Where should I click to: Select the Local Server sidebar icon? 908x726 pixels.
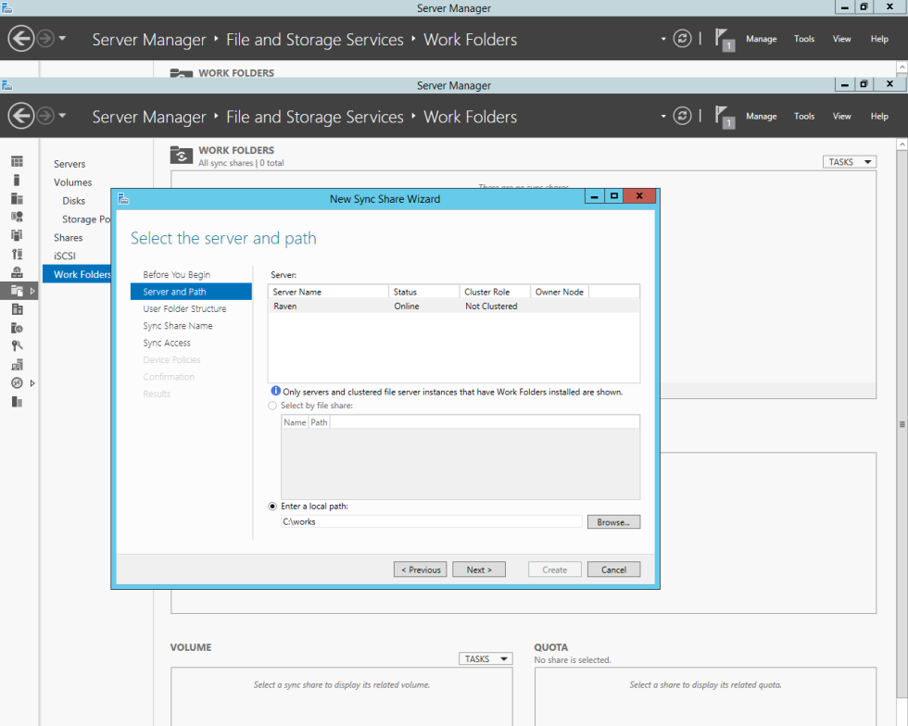17,180
